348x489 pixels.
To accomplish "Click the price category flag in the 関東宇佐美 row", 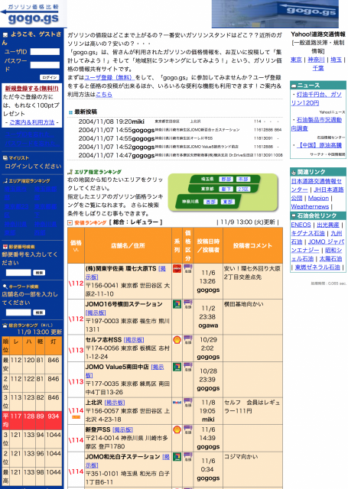I will [x=188, y=268].
